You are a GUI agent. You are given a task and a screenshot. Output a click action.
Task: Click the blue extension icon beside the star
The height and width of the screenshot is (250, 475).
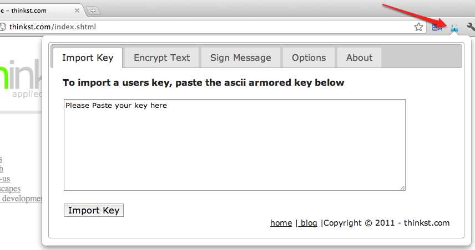point(437,27)
